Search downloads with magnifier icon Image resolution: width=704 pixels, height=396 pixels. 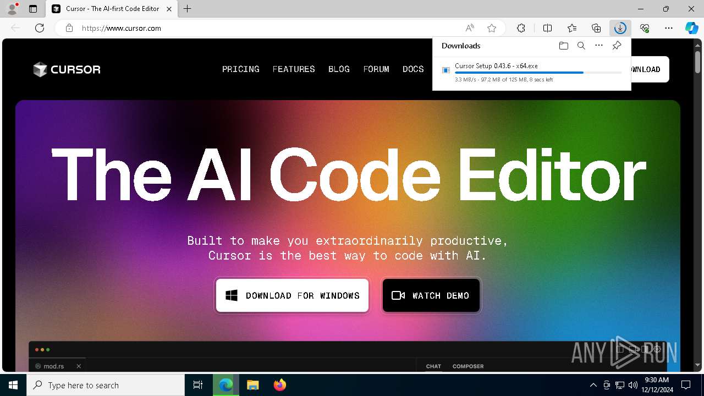(581, 46)
